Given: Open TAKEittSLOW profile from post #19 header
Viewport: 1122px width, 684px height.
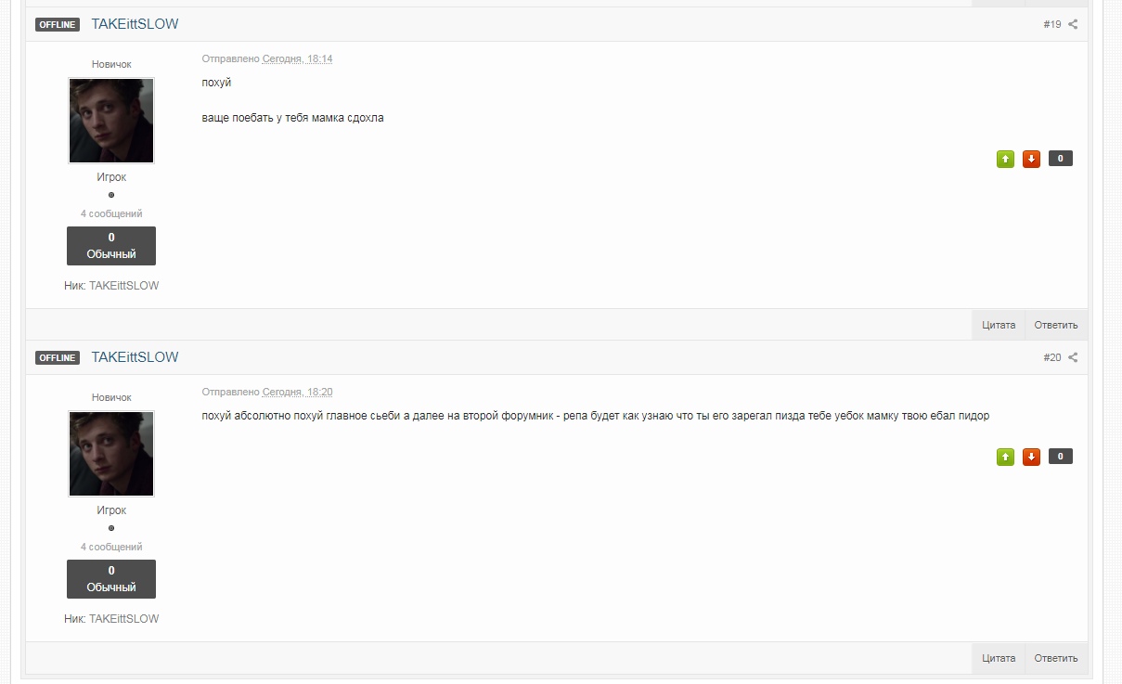Looking at the screenshot, I should pos(135,24).
